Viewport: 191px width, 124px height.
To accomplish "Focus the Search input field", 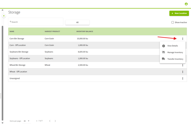I will pos(36,22).
